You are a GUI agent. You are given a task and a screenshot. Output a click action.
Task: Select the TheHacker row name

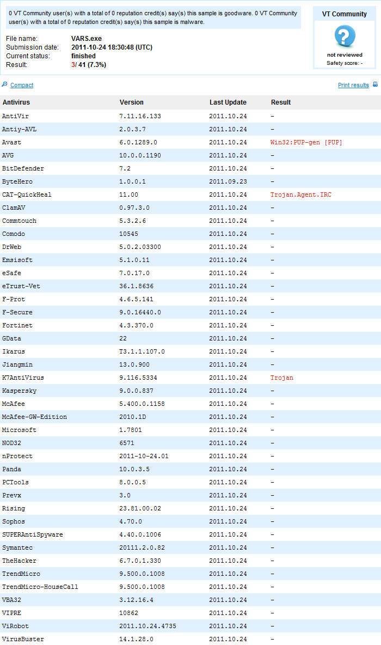pos(19,561)
